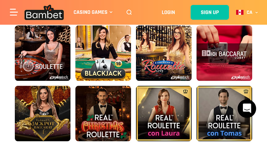Launch American Roulette Live game

tap(164, 53)
